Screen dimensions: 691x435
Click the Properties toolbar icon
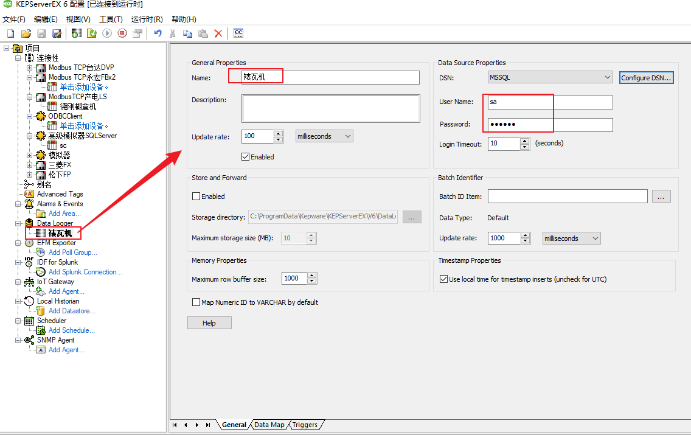pyautogui.click(x=137, y=33)
